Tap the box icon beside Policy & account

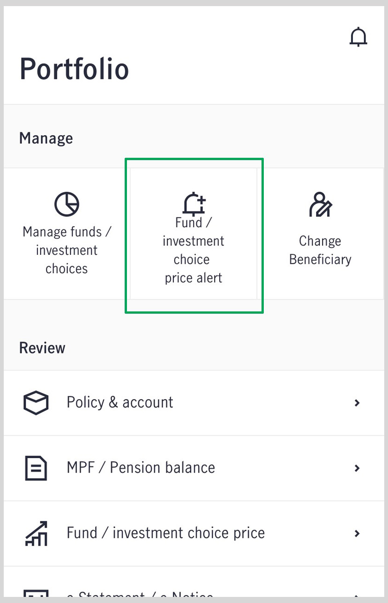[x=36, y=403]
